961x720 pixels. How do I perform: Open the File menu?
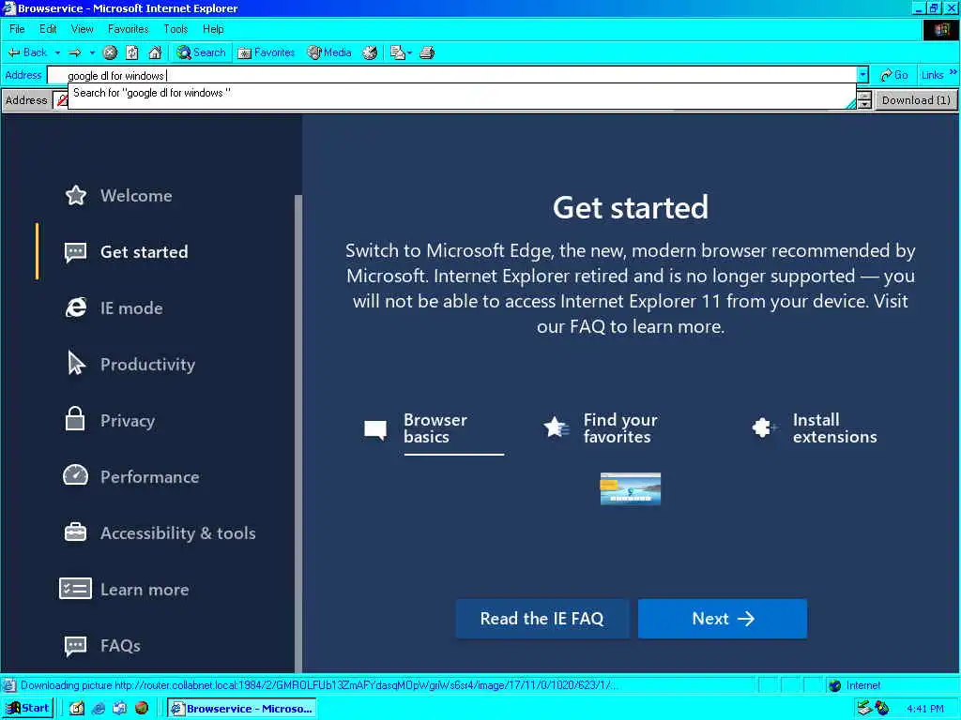(x=17, y=29)
